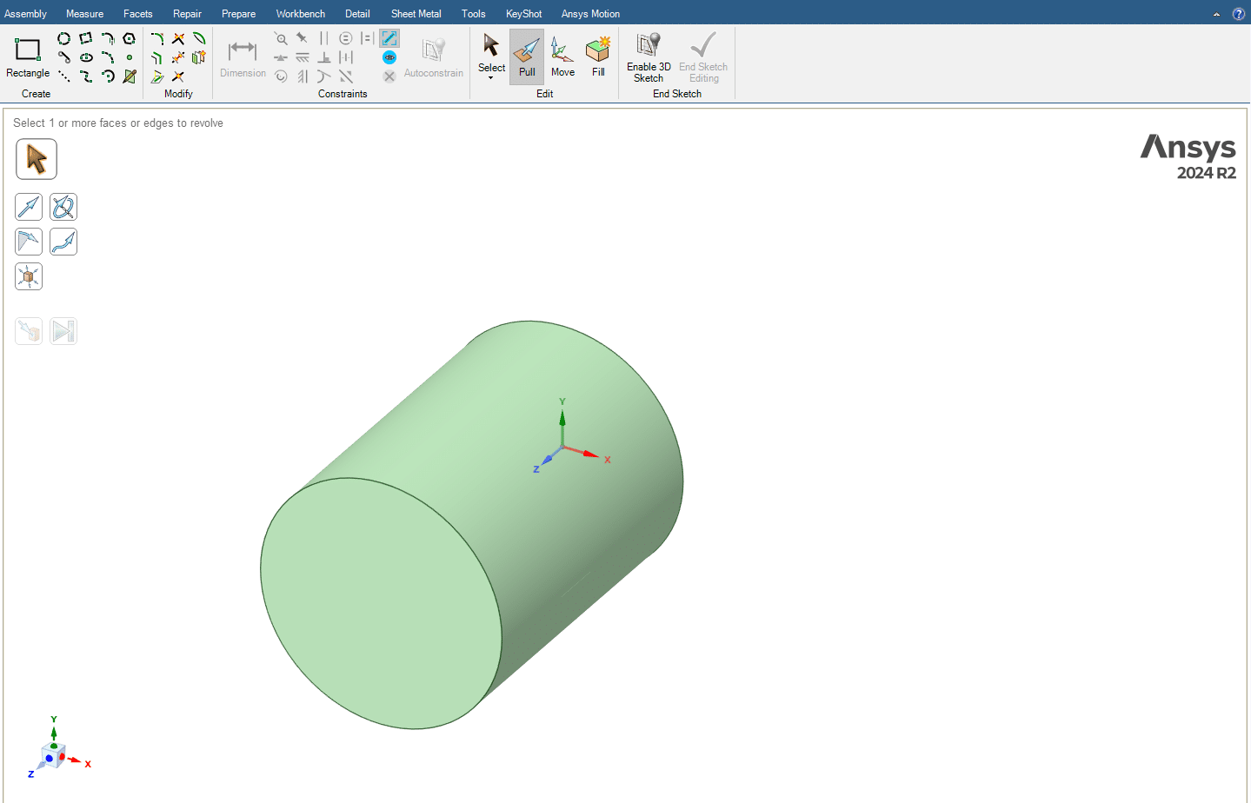
Task: Choose the Draft tool guide icon
Action: coord(29,242)
